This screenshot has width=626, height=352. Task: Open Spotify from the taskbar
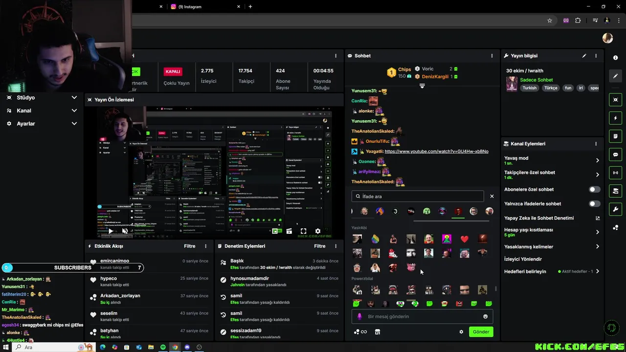(163, 347)
